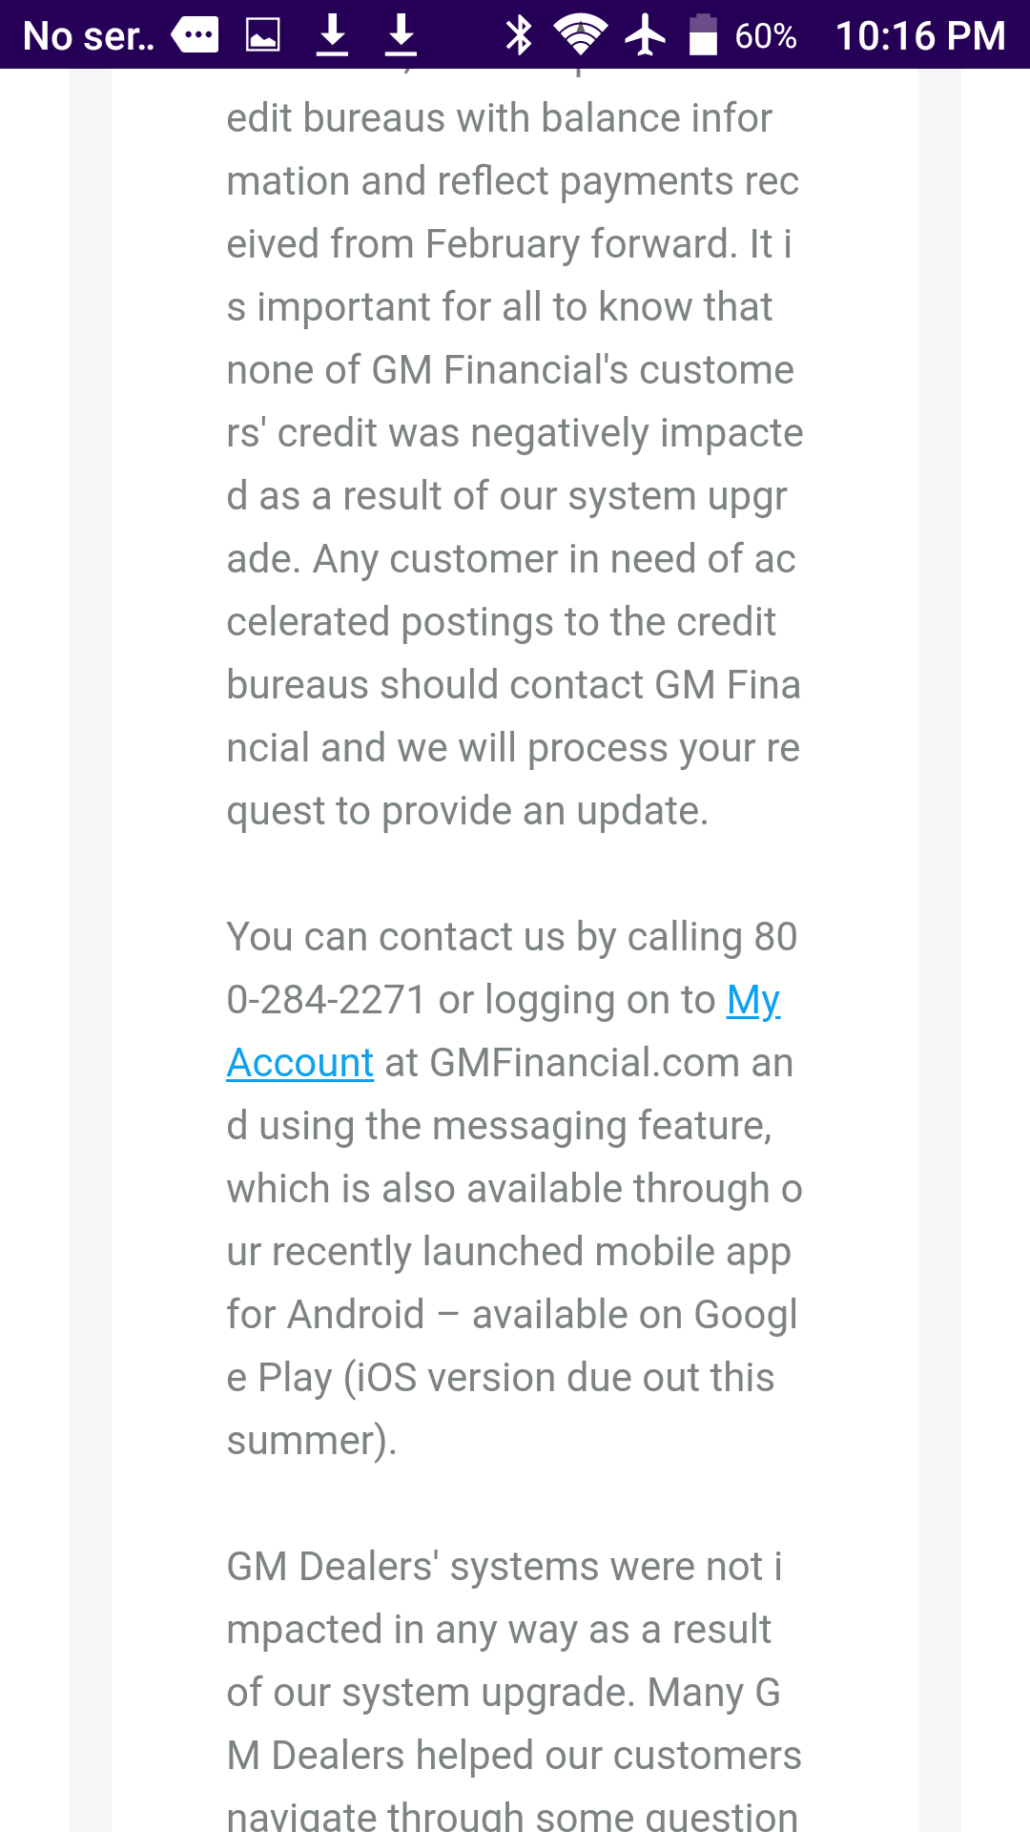Tap the airplane mode icon
The image size is (1030, 1832).
click(x=646, y=35)
